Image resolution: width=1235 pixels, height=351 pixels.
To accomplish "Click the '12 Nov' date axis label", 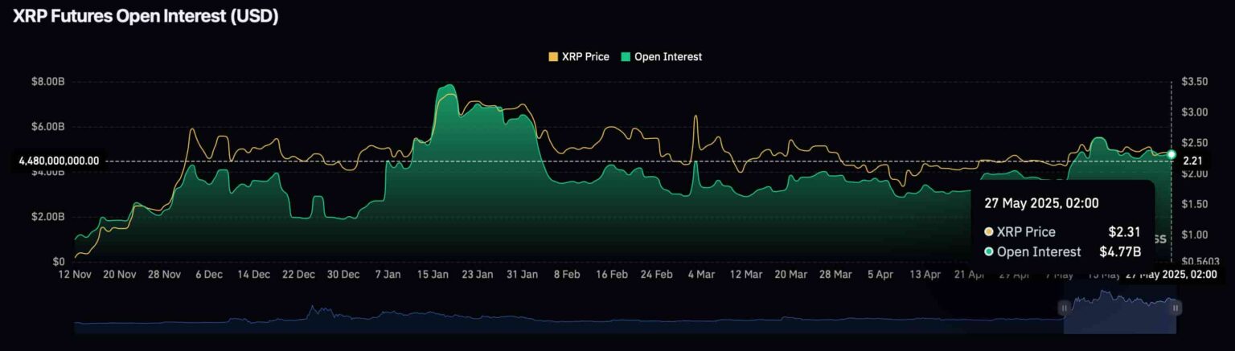I will [74, 275].
